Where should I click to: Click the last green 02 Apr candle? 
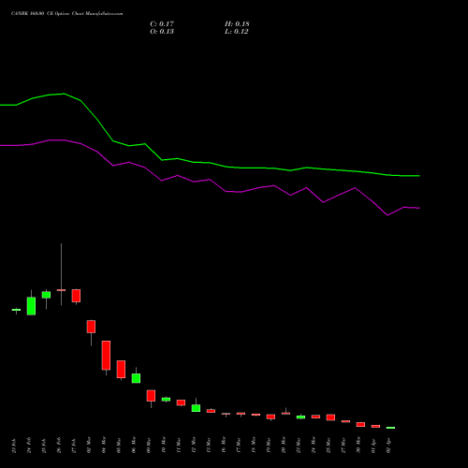pyautogui.click(x=390, y=428)
